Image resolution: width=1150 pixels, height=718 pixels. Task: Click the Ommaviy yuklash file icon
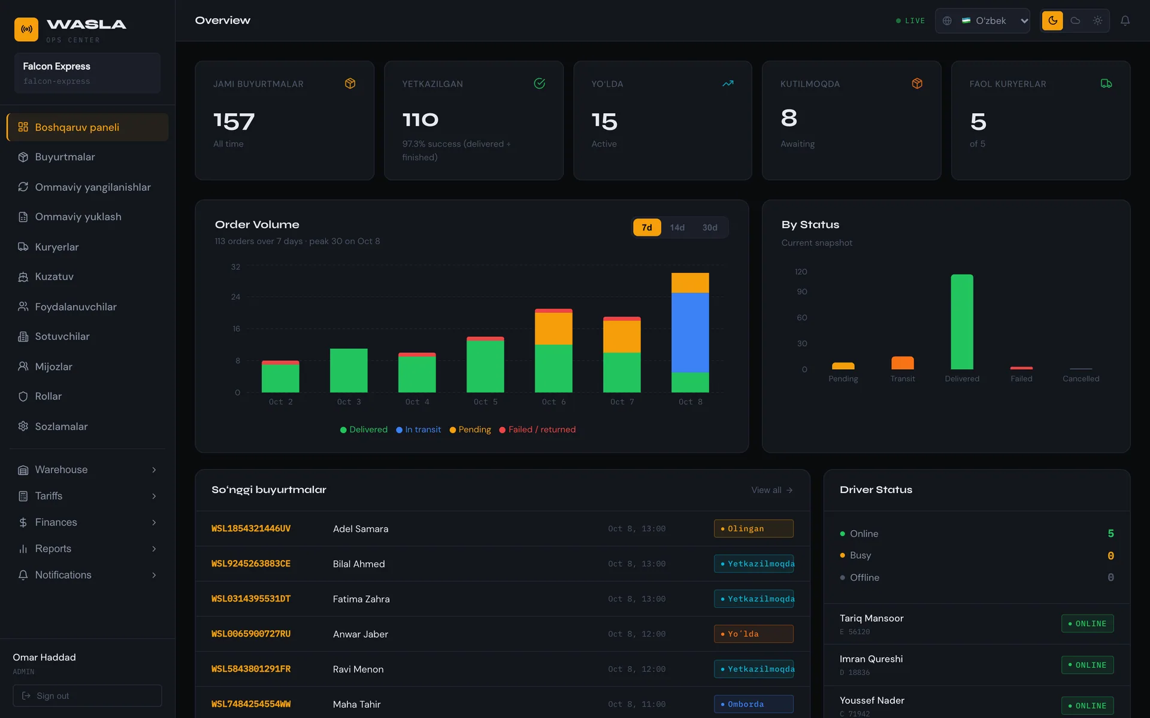(23, 217)
